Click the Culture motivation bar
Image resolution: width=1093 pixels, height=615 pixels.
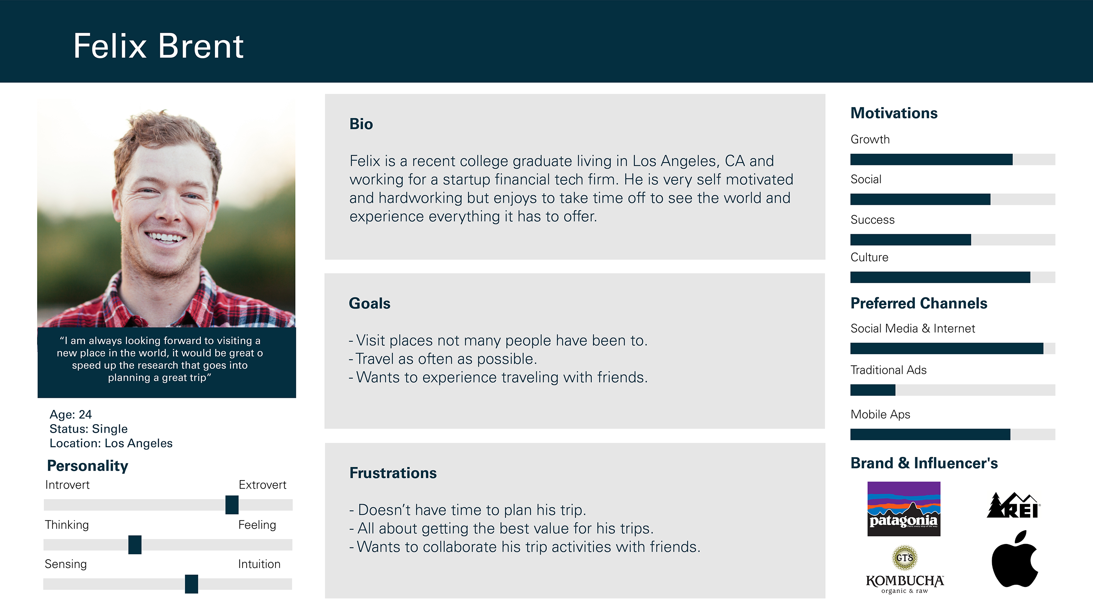[x=953, y=277]
